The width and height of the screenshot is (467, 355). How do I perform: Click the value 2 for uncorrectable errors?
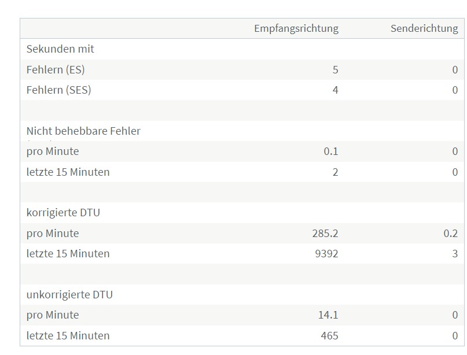tap(336, 172)
